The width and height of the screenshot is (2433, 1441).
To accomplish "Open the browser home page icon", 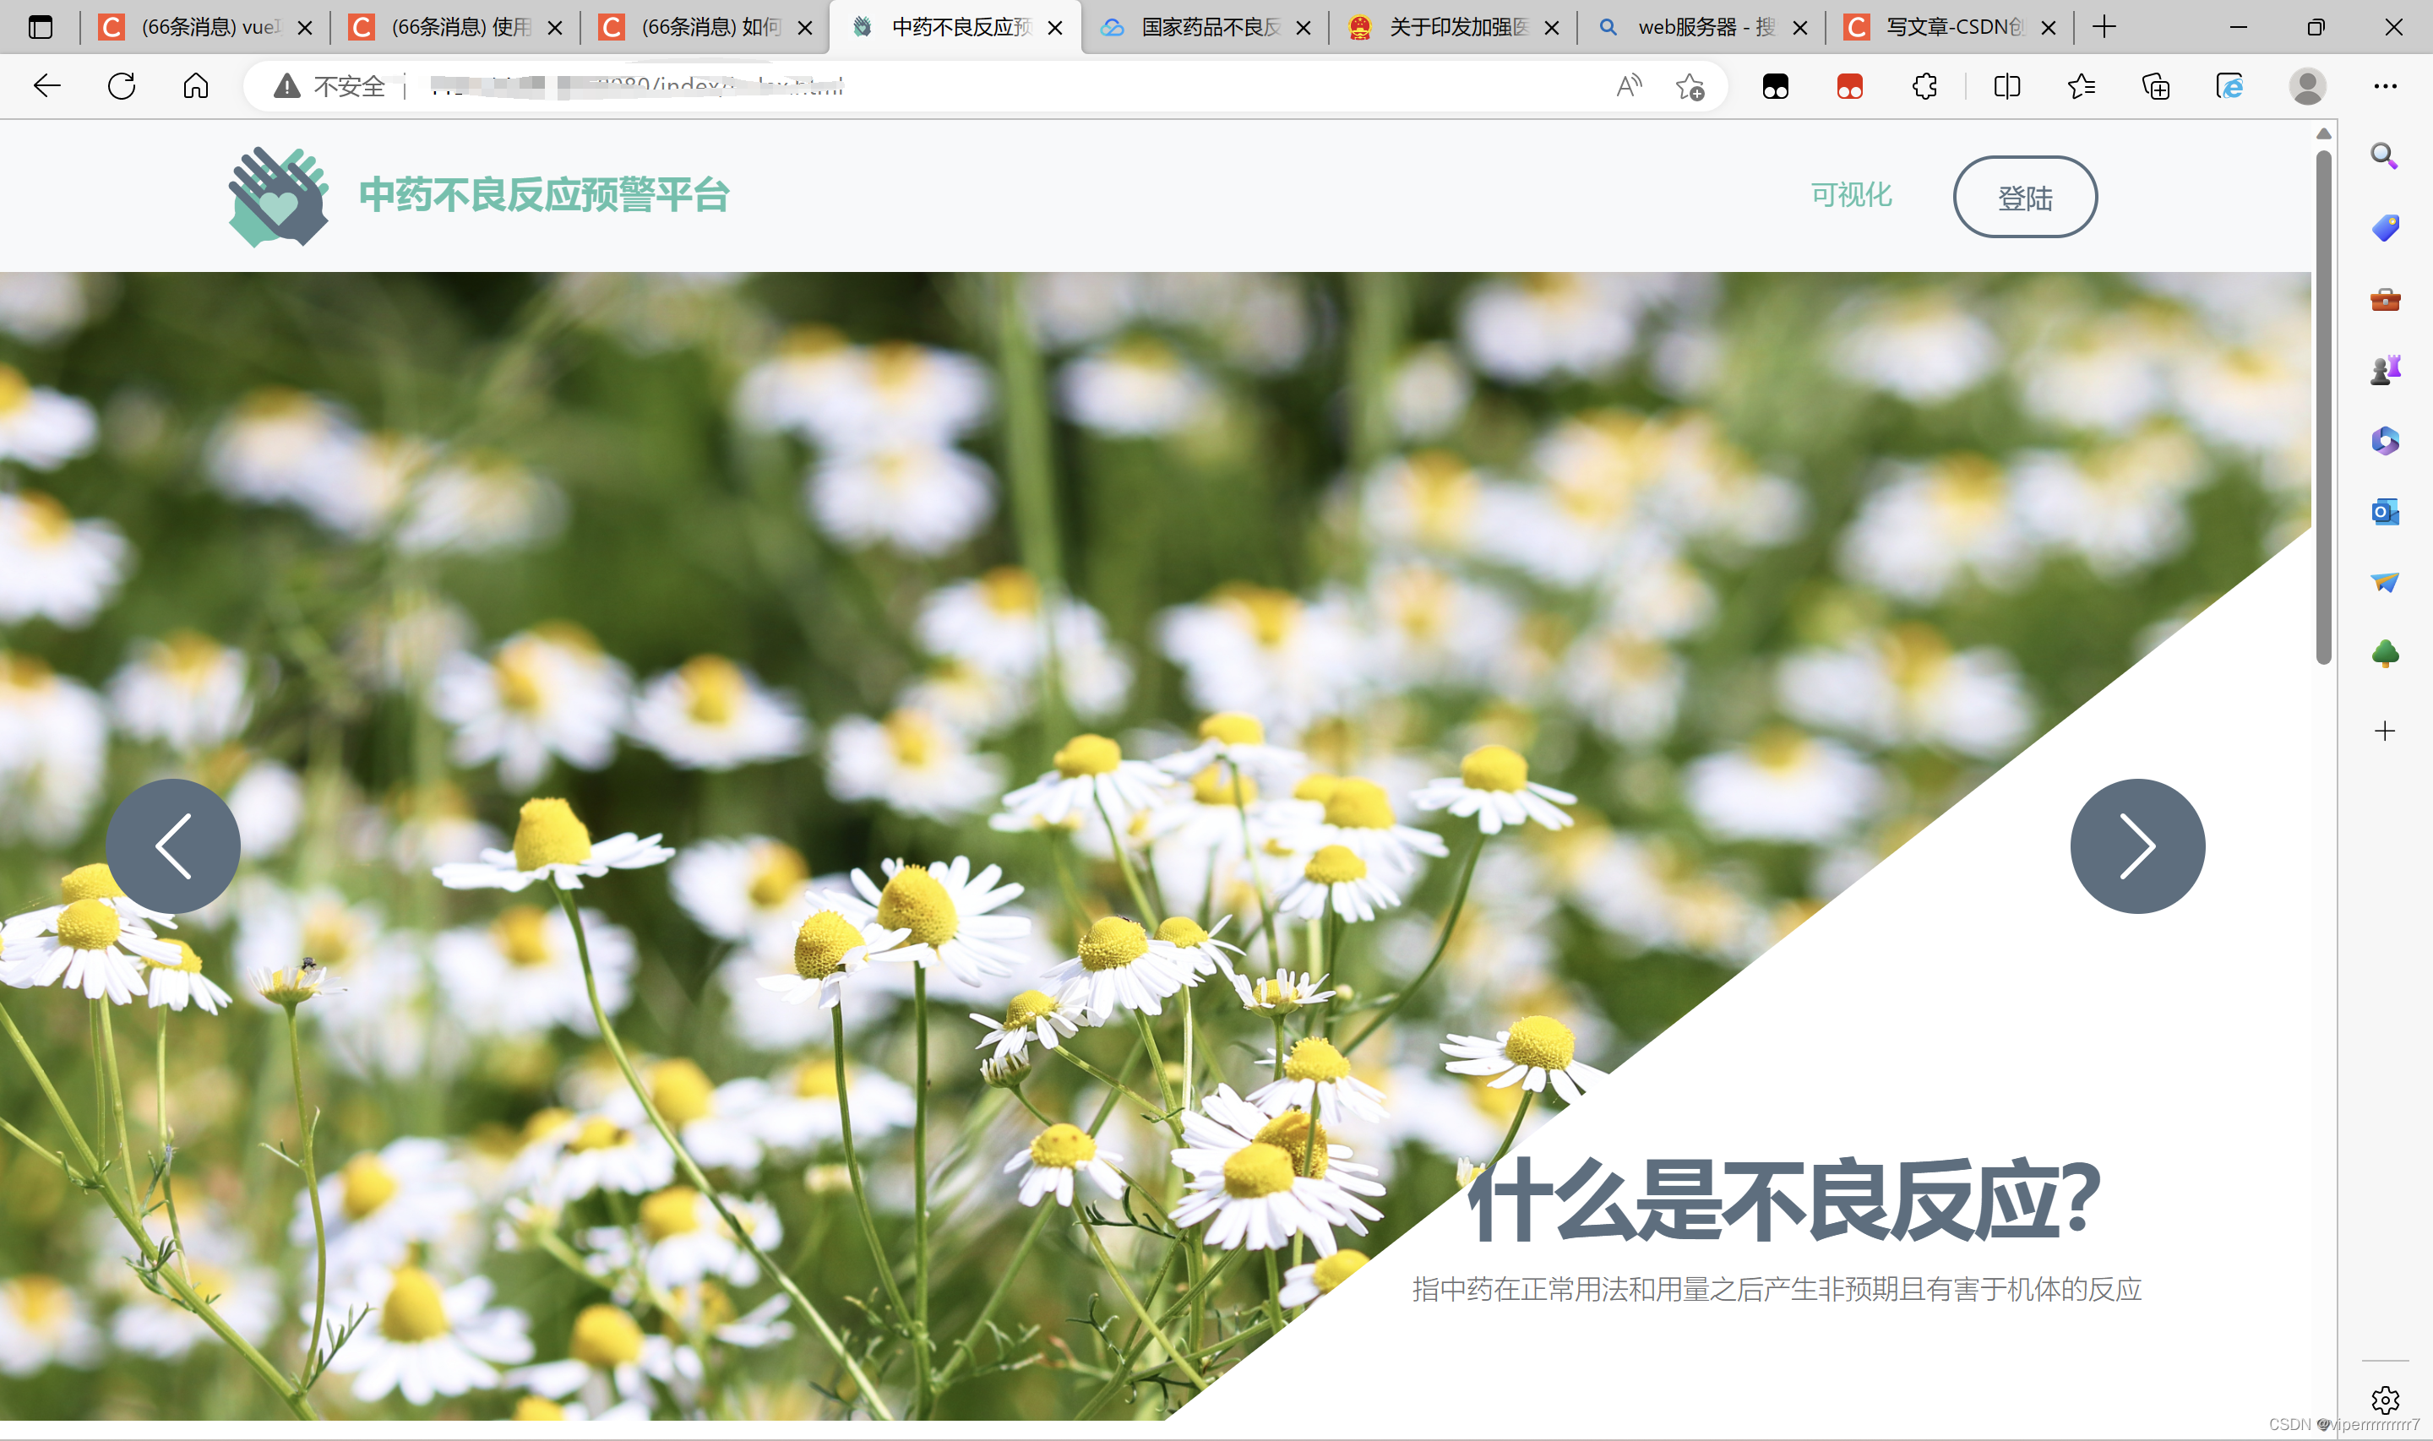I will [x=196, y=86].
